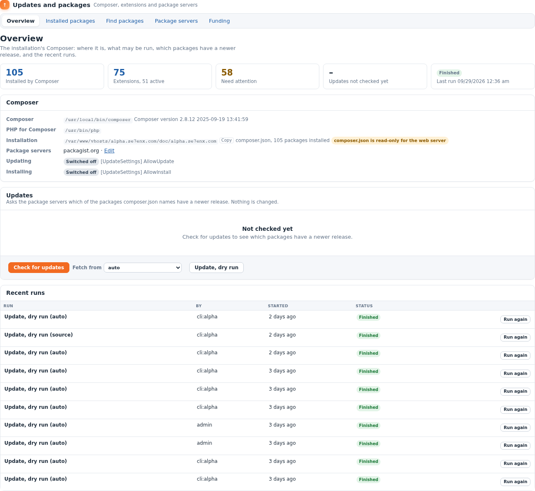535x491 pixels.
Task: Edit the package servers
Action: pos(109,151)
